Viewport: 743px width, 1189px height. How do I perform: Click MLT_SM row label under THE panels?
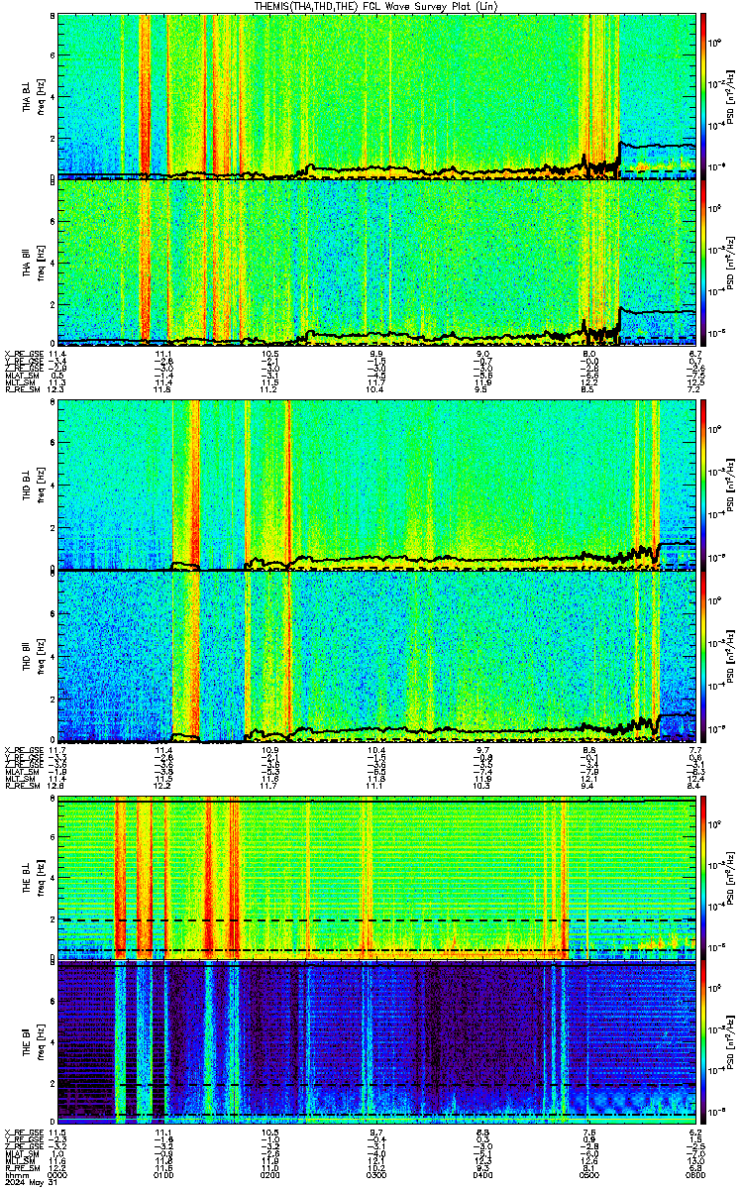click(18, 1160)
